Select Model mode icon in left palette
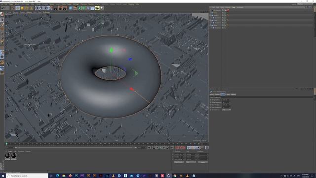This screenshot has height=178, width=316. [x=2, y=20]
